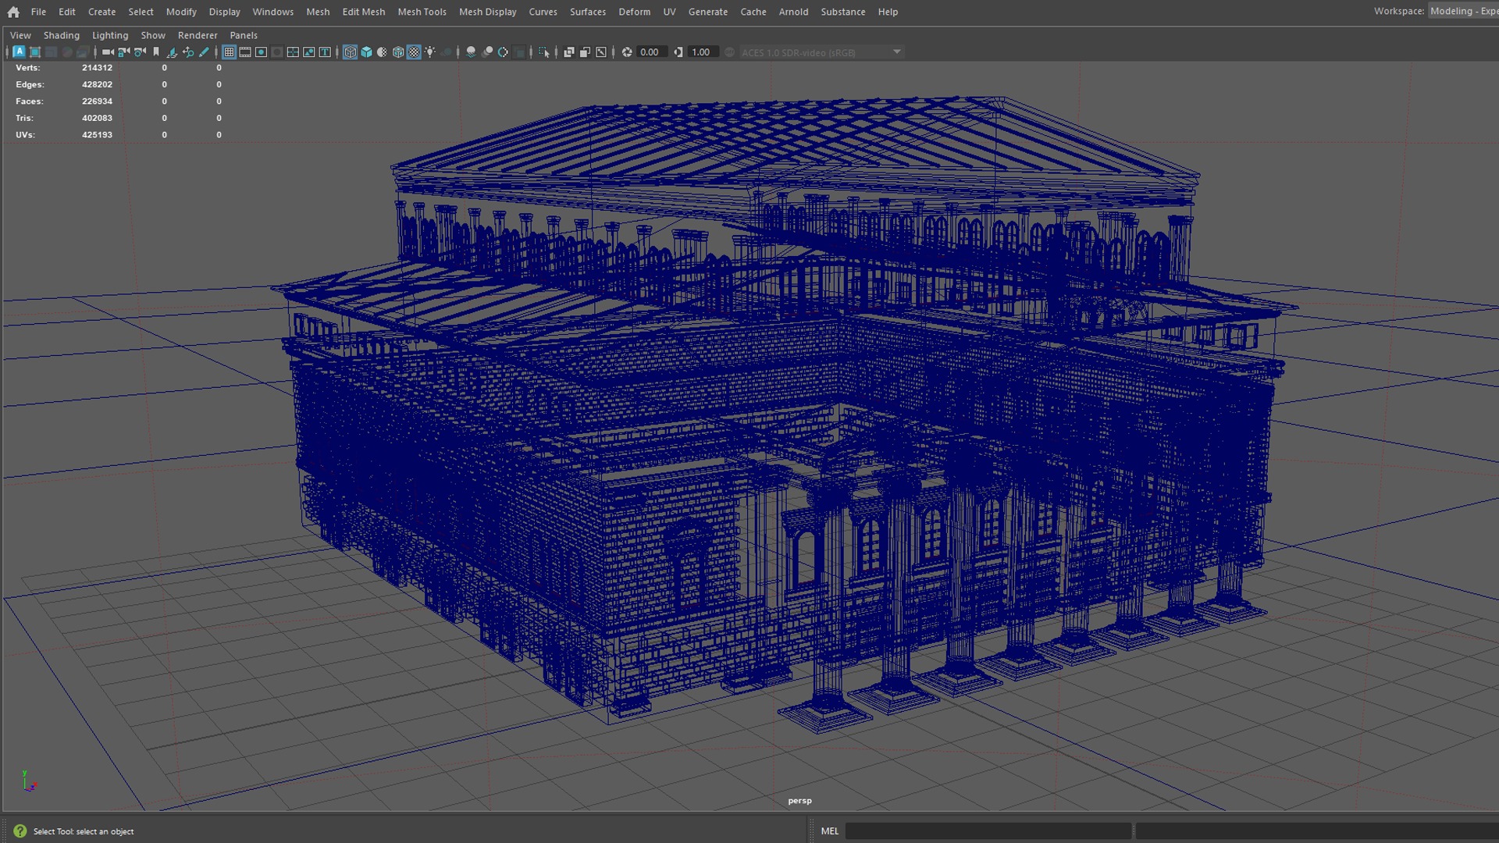Click the MEL command line input field
The width and height of the screenshot is (1499, 843).
[988, 831]
